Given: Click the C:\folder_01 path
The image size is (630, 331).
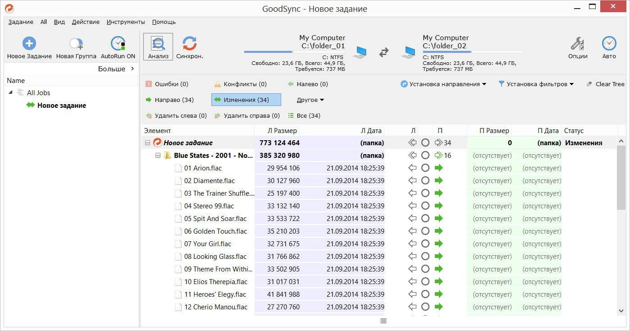Looking at the screenshot, I should pos(323,46).
